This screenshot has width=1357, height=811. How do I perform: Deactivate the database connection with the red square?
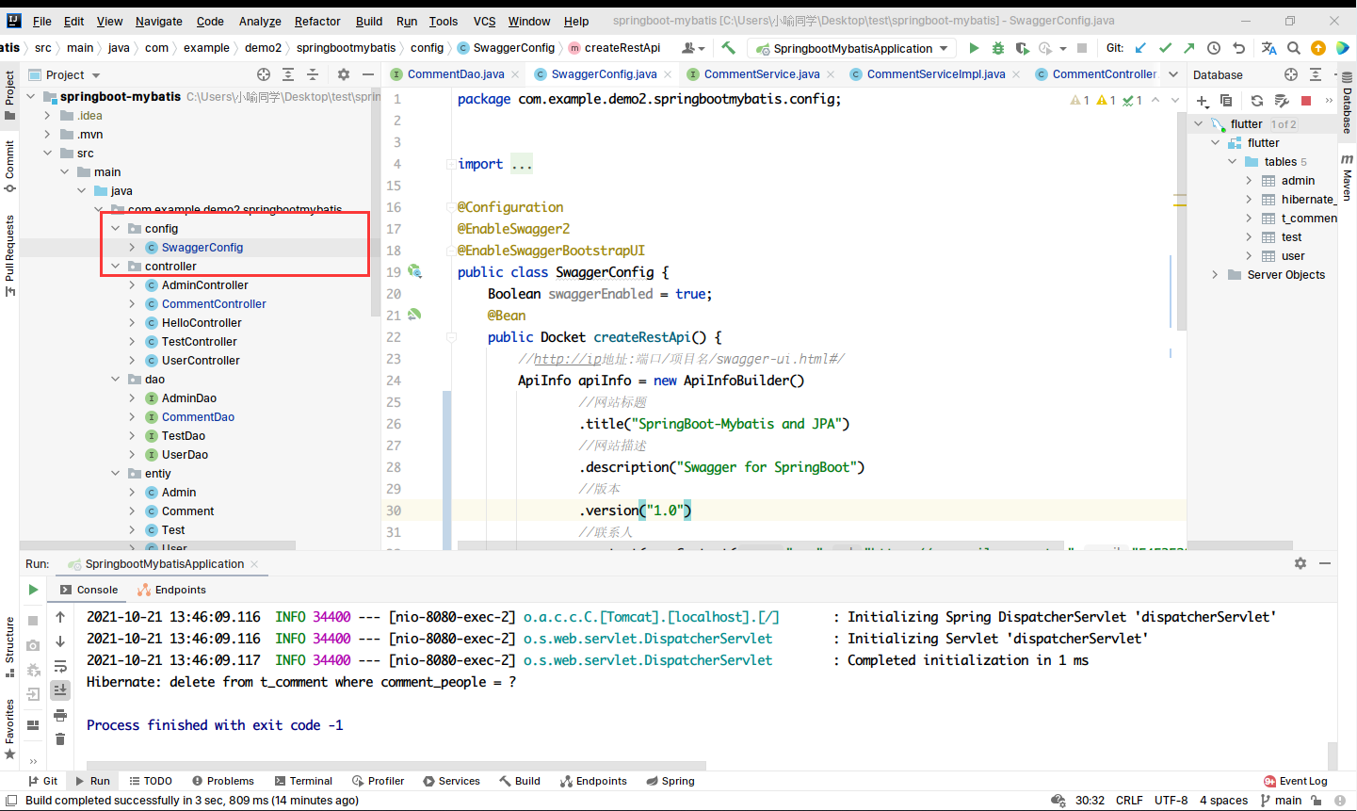point(1306,101)
